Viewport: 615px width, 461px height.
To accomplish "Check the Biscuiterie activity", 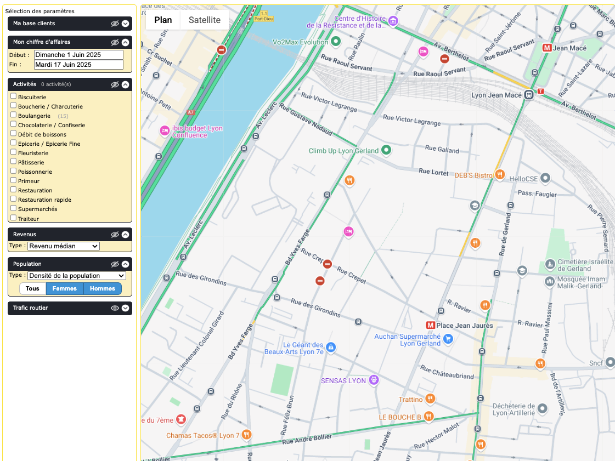I will [13, 96].
